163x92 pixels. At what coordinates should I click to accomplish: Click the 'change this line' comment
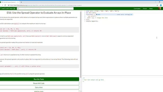(x=101, y=18)
